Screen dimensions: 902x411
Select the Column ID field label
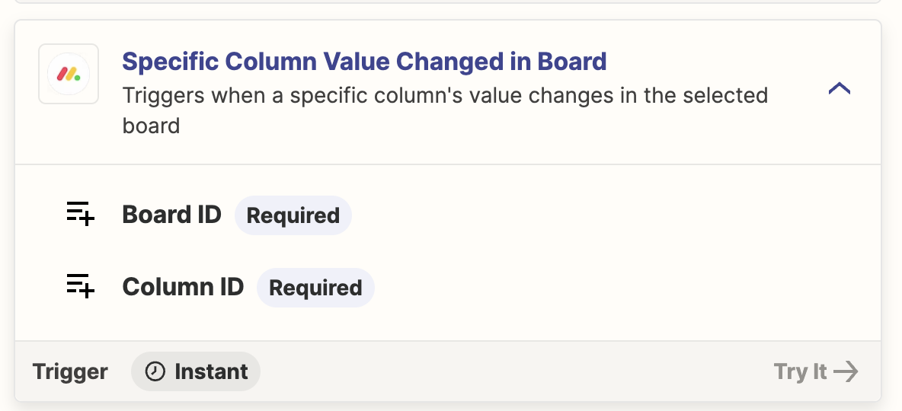tap(183, 287)
